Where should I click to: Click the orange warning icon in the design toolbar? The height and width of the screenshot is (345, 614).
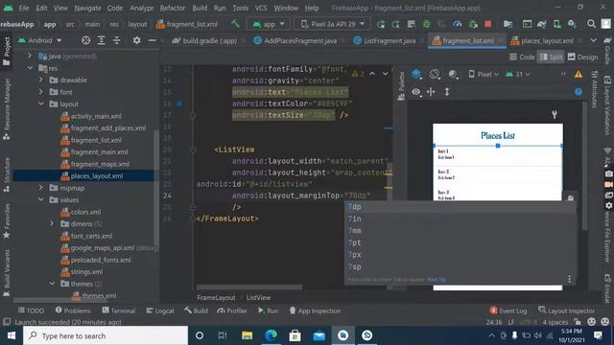coord(579,75)
